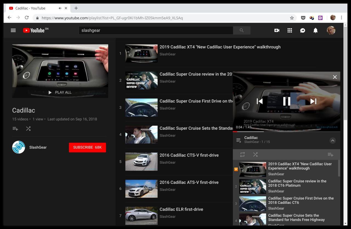Screen dimensions: 351x229
Task: Open the Cadillac Super Cruise First Drive title in list
Action: pyautogui.click(x=196, y=101)
